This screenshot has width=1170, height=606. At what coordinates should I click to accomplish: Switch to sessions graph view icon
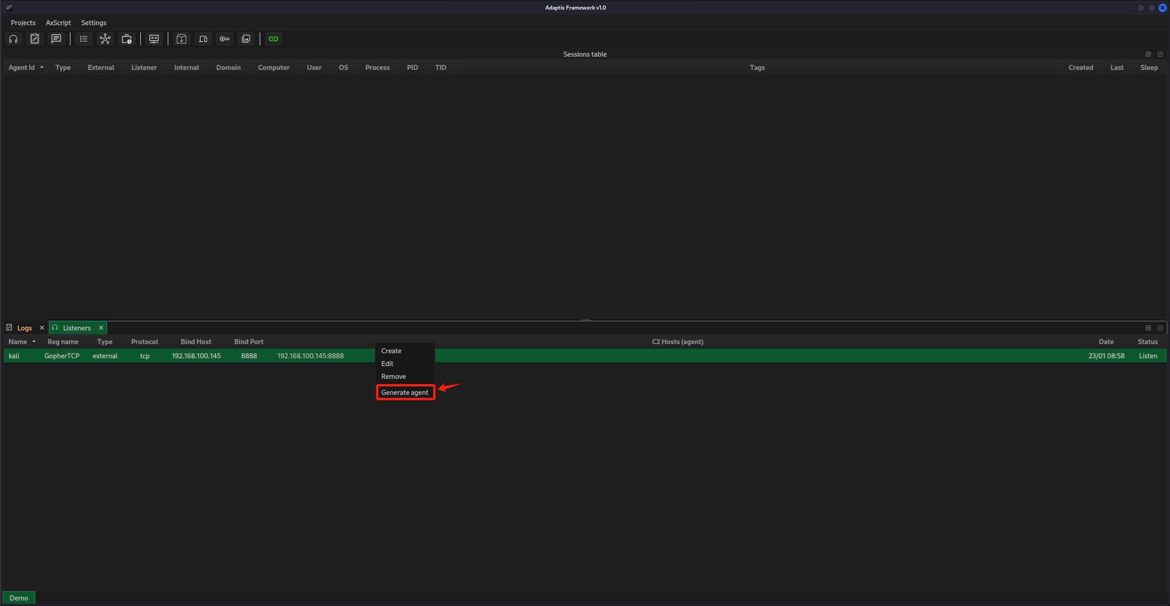105,39
